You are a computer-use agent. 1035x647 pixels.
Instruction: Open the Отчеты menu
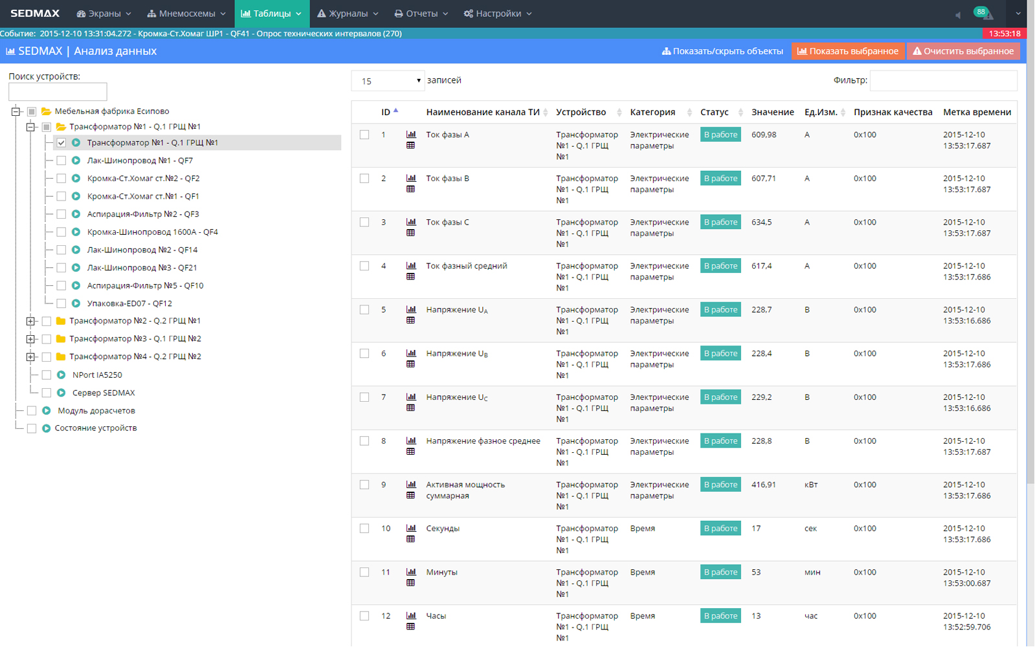(x=421, y=14)
